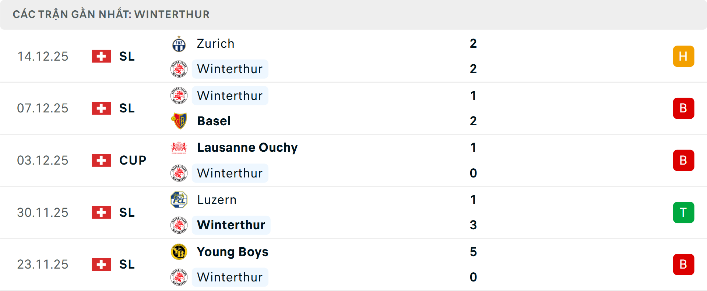Click the CUP competition label
Viewport: 707px width, 291px height.
coord(133,160)
